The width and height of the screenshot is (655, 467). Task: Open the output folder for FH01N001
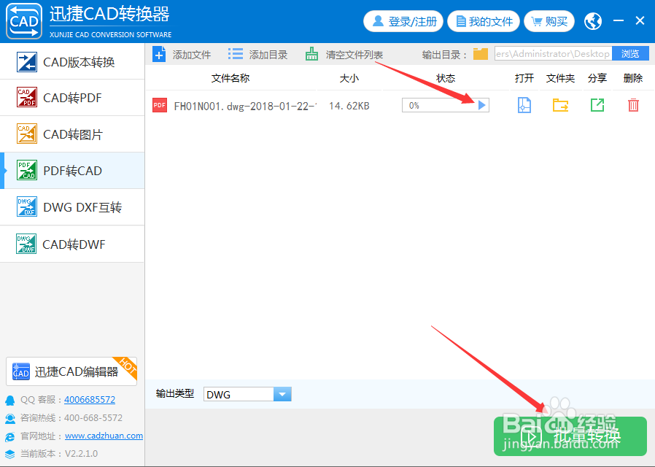560,105
